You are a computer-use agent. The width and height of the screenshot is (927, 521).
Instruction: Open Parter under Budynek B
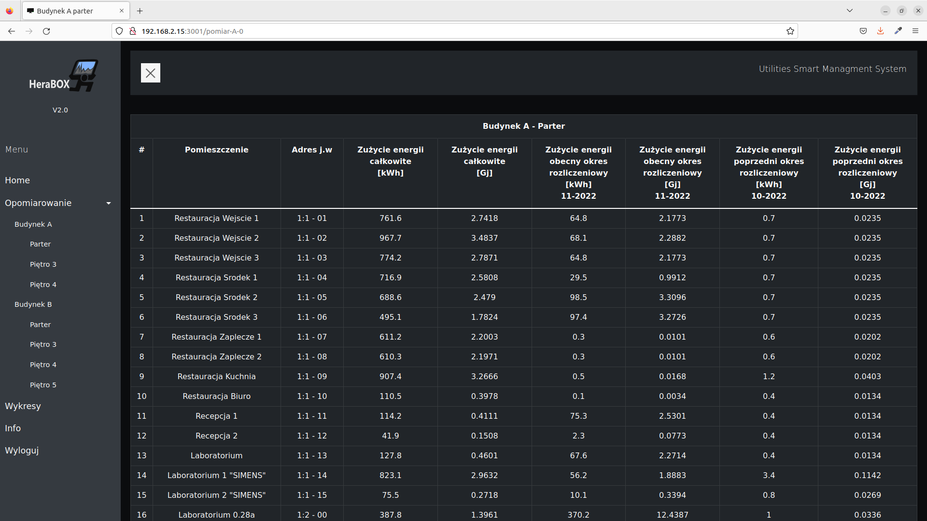(40, 325)
